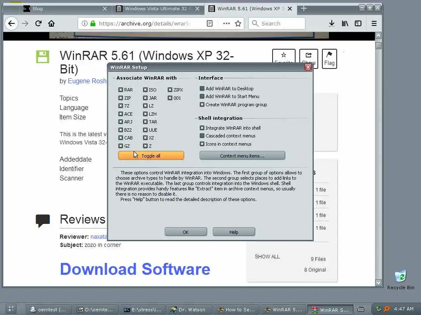
Task: Close the Blog tab
Action: pos(105,9)
